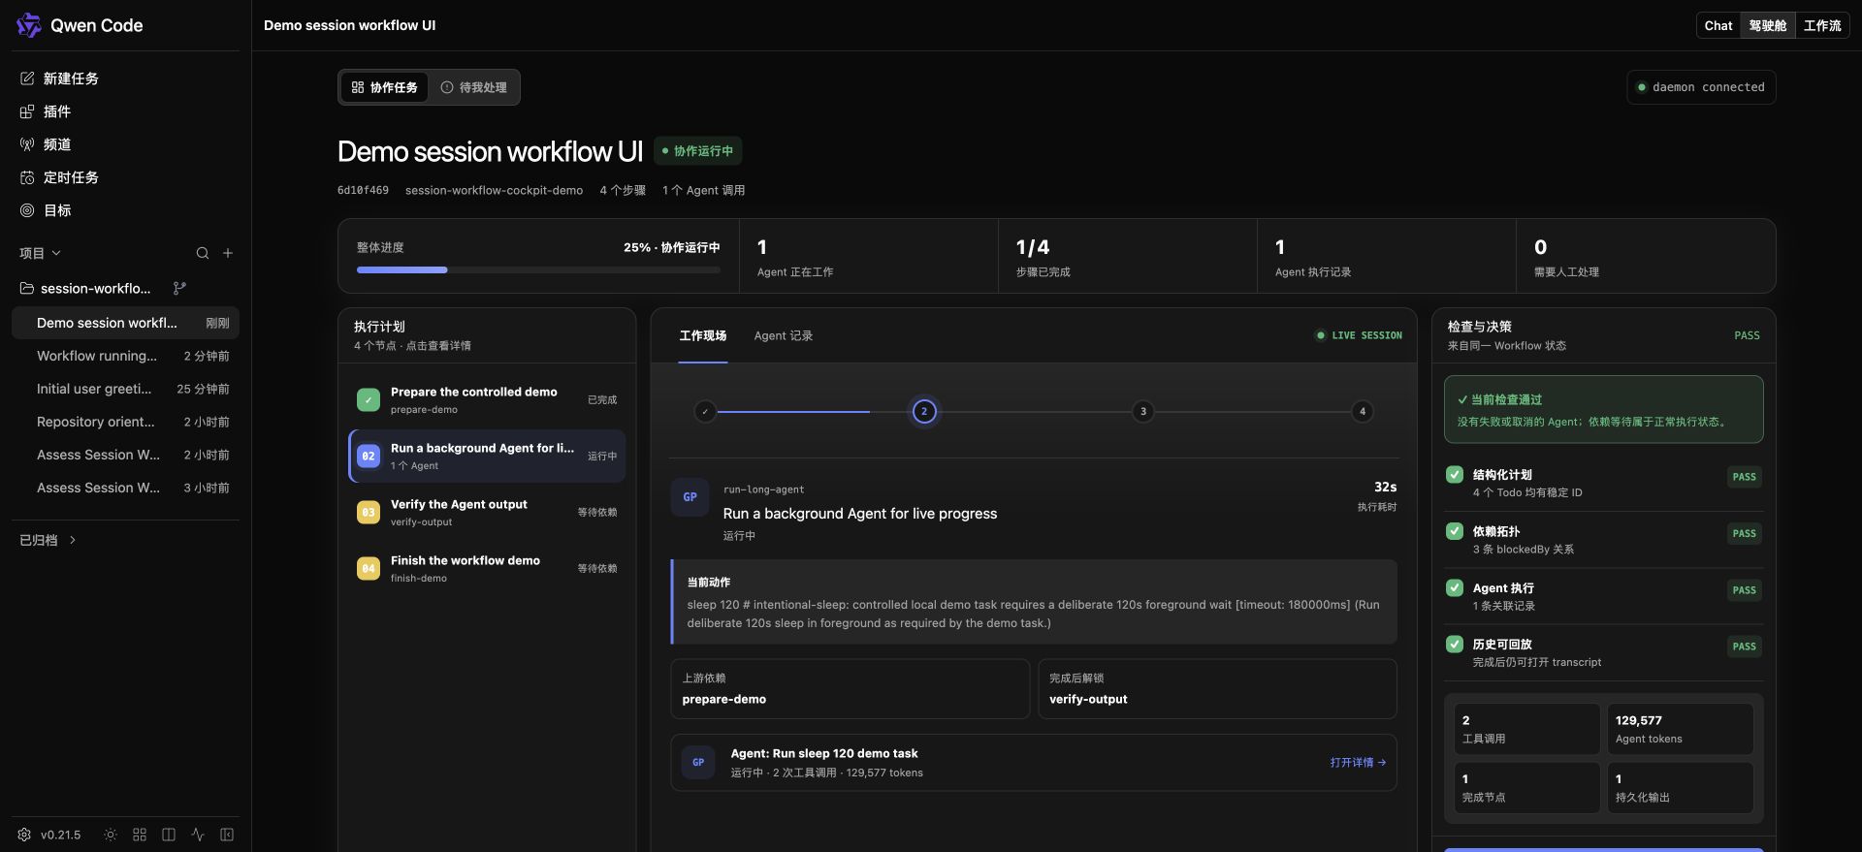Click GP avatar in Agent Run sleep card
The width and height of the screenshot is (1862, 852).
pos(698,763)
